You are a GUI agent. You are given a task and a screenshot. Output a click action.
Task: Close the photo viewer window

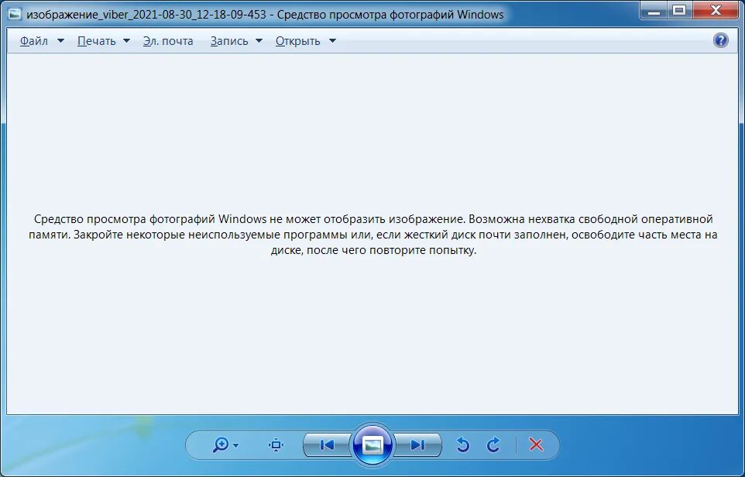coord(716,10)
